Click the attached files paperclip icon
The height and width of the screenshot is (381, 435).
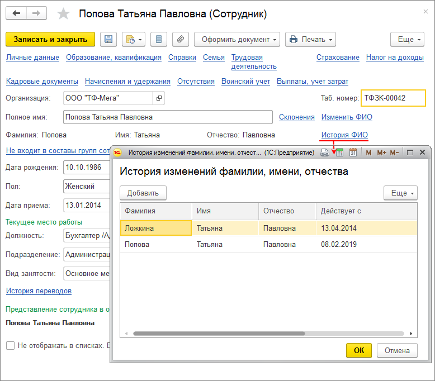[x=180, y=39]
